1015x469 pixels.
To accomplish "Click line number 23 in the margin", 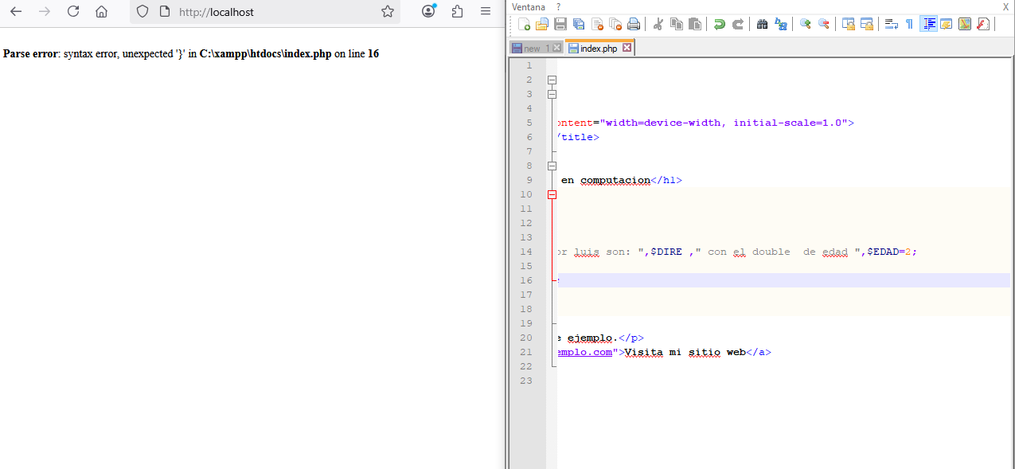I will tap(527, 381).
